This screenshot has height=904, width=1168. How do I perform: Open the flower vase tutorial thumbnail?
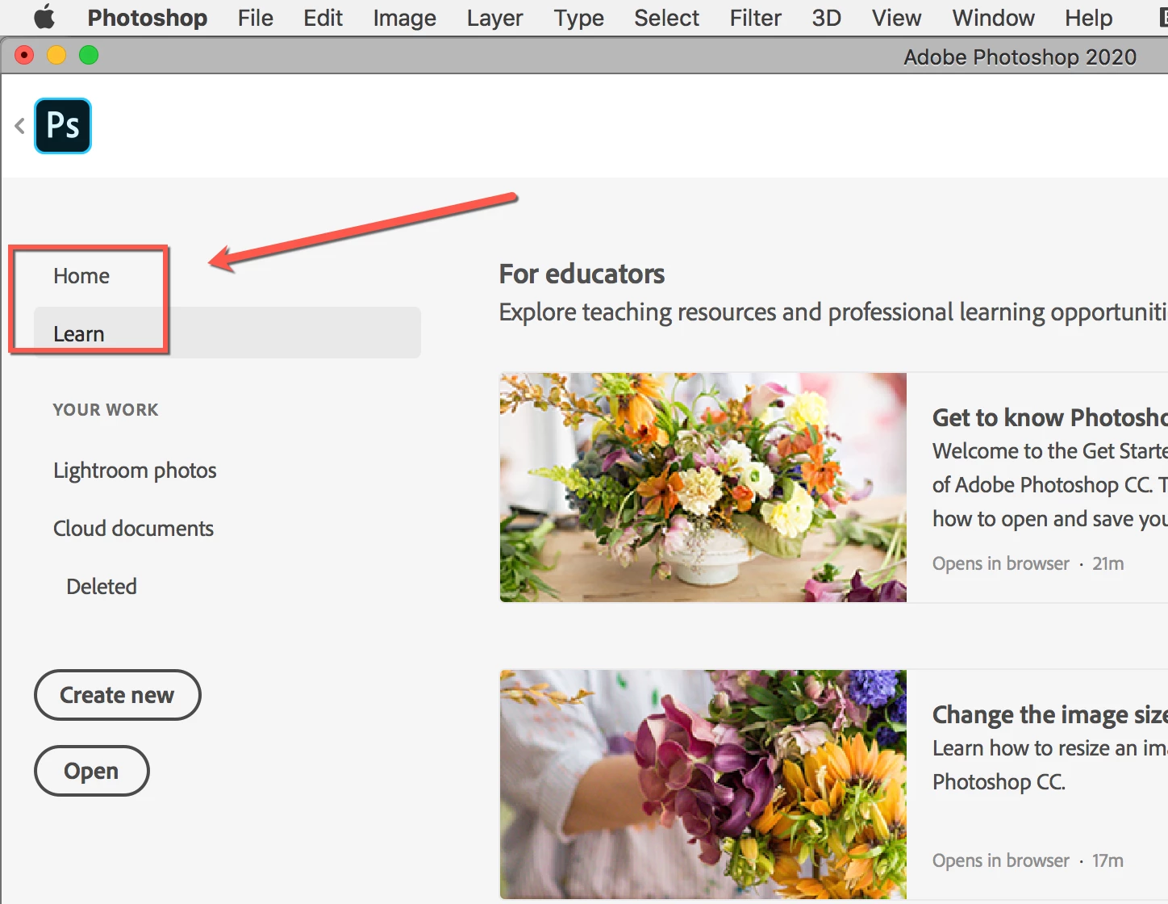point(703,488)
